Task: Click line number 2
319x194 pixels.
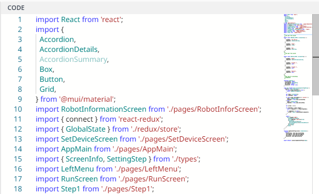Action: (20, 29)
